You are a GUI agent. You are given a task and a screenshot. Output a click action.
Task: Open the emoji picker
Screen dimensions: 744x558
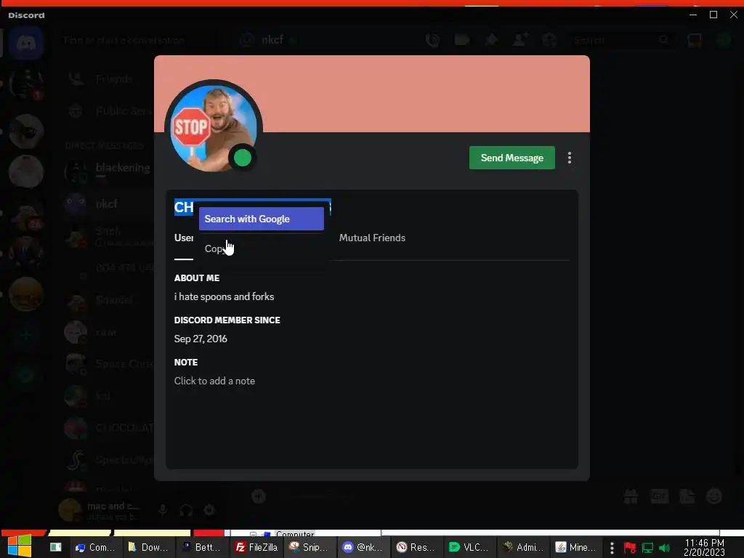[x=714, y=496]
